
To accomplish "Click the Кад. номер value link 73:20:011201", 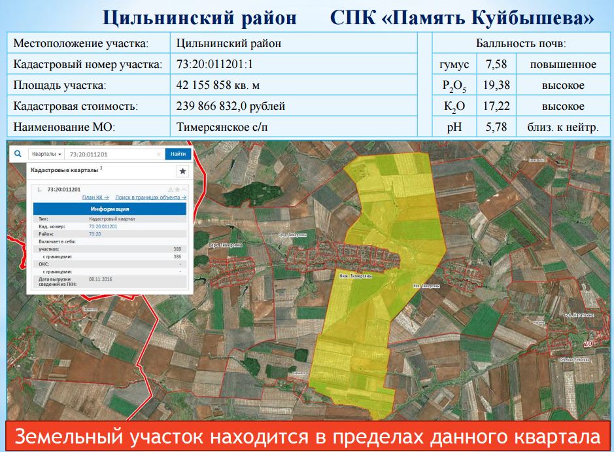I will [x=103, y=226].
